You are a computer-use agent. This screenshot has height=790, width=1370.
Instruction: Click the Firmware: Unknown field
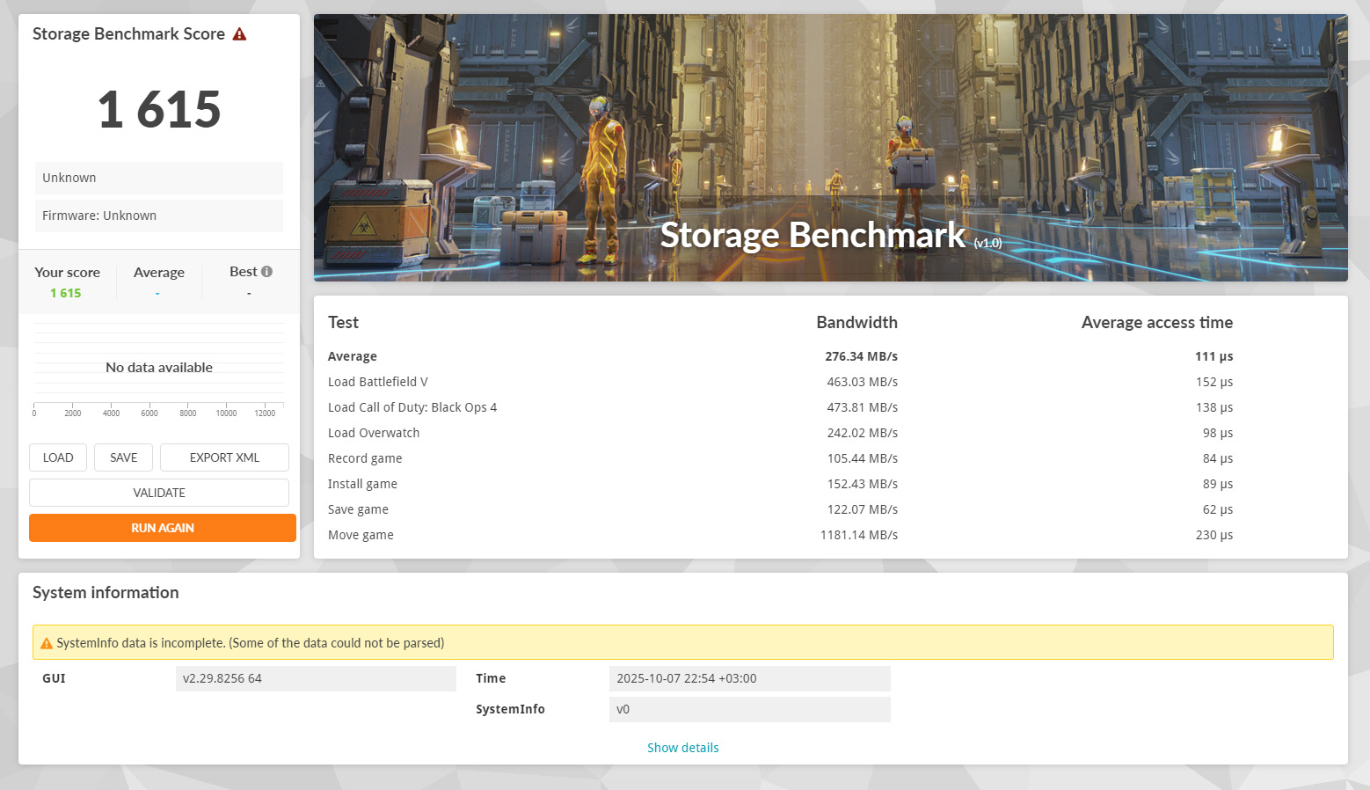pos(159,216)
